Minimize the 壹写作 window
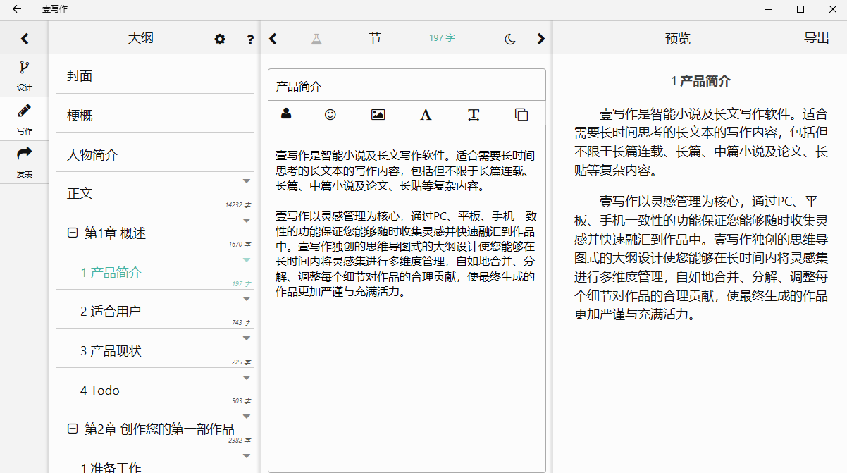 click(x=769, y=9)
